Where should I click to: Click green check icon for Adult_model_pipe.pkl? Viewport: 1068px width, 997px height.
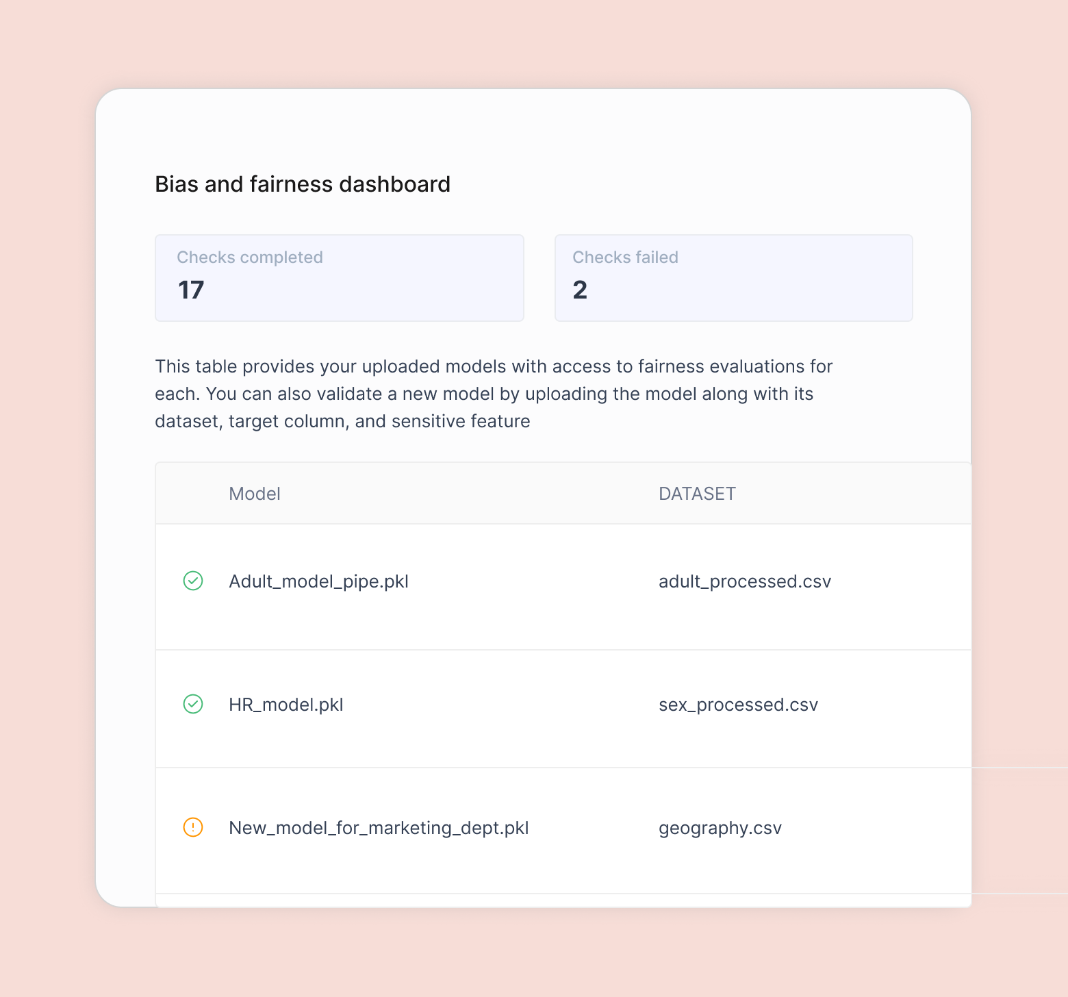tap(193, 581)
